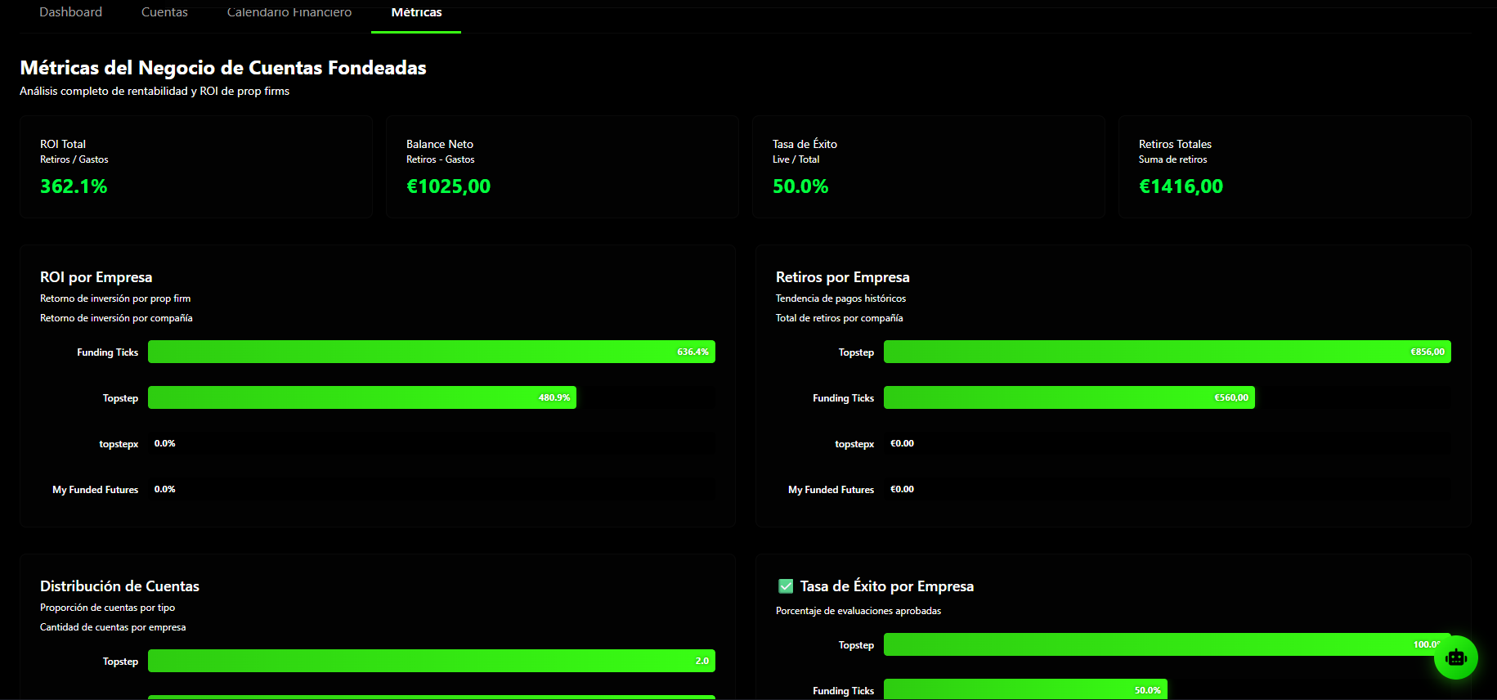Select the Balance Neto €1025,00 card

tap(562, 167)
